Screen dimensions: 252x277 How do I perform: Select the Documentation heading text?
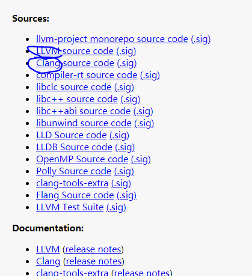(x=48, y=228)
